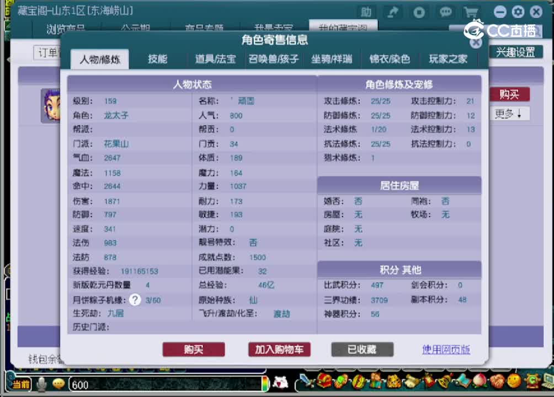Click the 助 help icon at the top
The image size is (554, 397).
pyautogui.click(x=366, y=12)
